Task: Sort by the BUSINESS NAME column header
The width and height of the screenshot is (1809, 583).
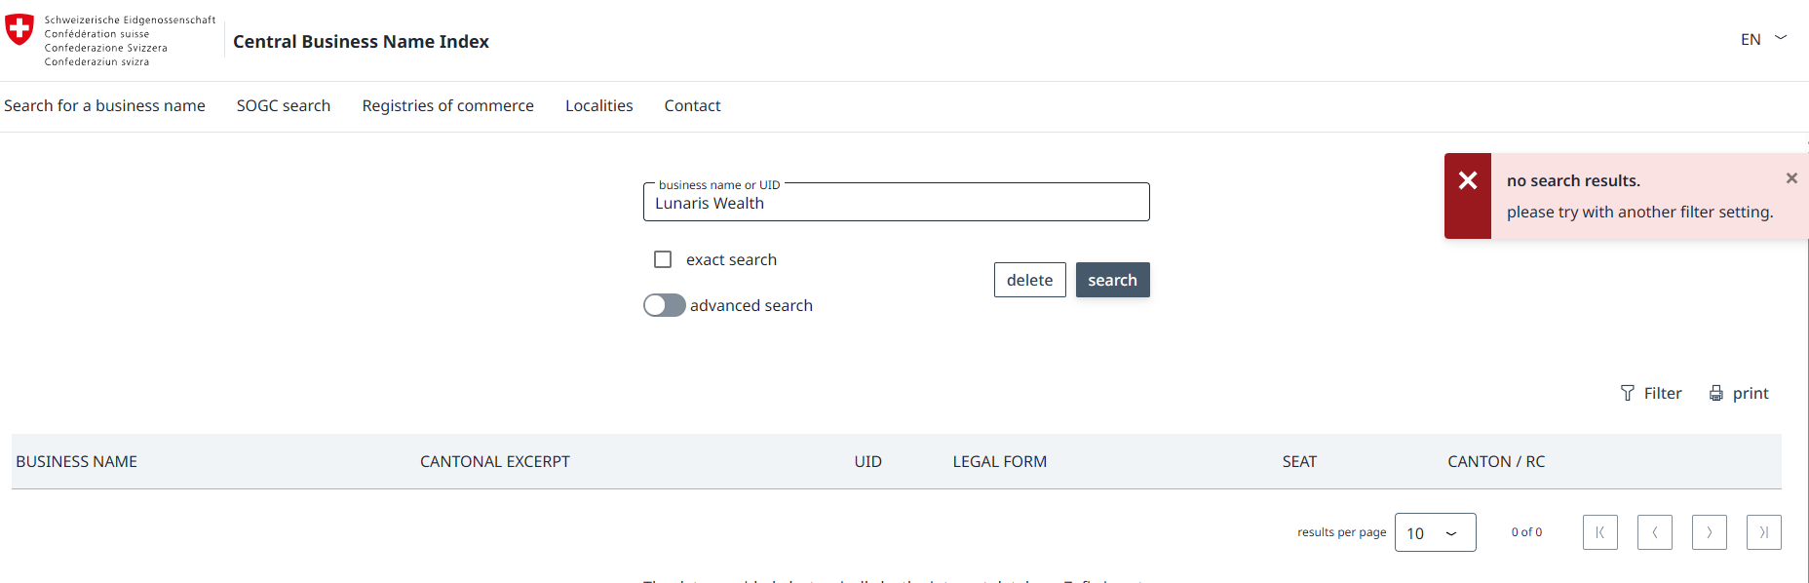Action: (76, 461)
